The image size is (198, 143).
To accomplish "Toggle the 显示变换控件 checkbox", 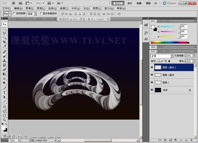I will click(41, 13).
